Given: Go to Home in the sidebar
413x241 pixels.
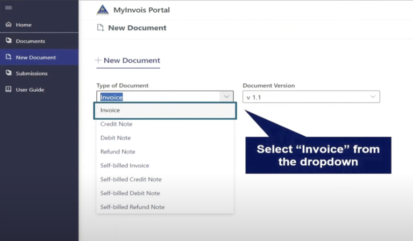Looking at the screenshot, I should [x=39, y=25].
